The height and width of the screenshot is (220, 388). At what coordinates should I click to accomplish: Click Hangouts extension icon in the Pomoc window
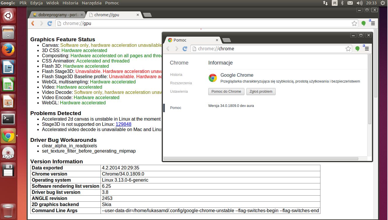click(x=357, y=49)
